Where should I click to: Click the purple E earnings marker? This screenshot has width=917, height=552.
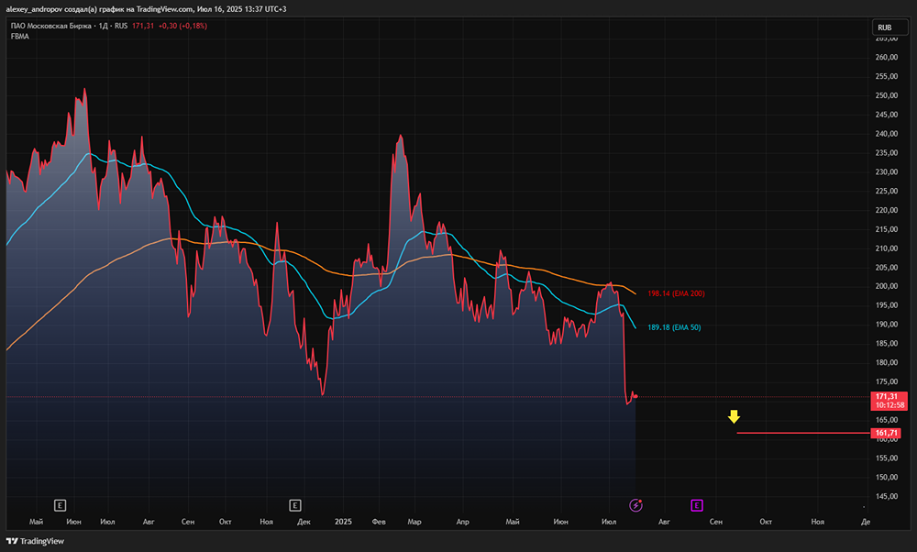[697, 504]
